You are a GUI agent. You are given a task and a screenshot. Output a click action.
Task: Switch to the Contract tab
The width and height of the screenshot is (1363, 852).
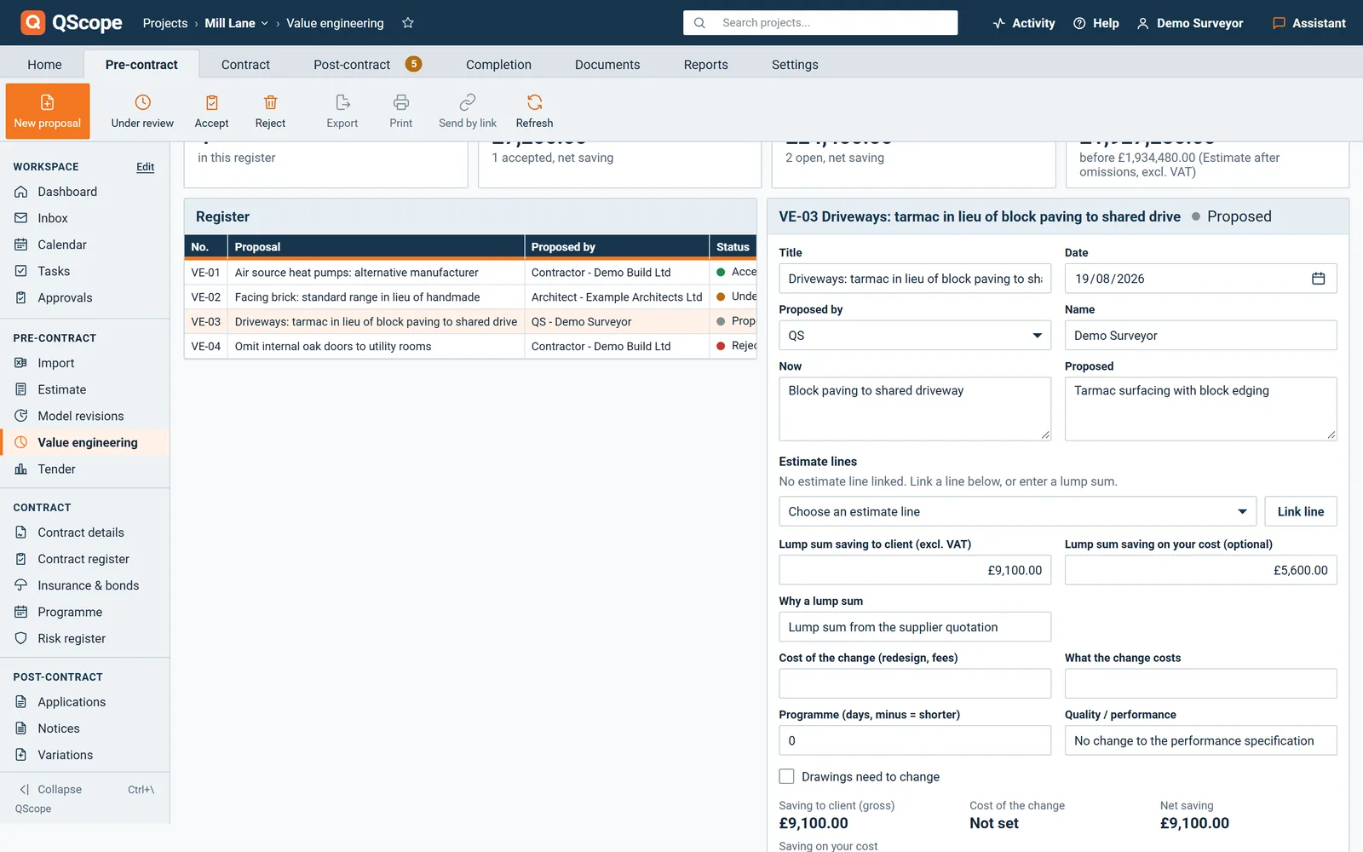coord(245,65)
